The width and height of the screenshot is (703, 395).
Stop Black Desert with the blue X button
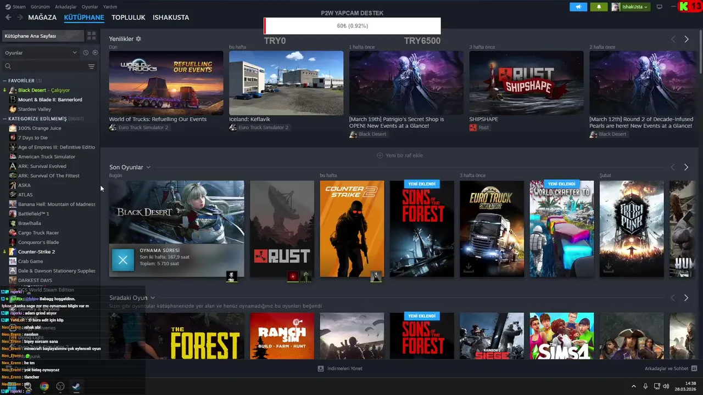pyautogui.click(x=123, y=260)
